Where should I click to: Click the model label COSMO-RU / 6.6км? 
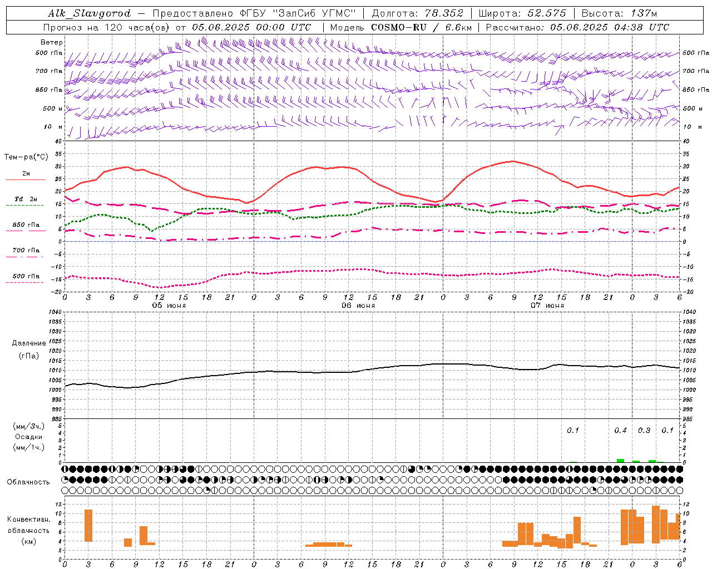(422, 27)
